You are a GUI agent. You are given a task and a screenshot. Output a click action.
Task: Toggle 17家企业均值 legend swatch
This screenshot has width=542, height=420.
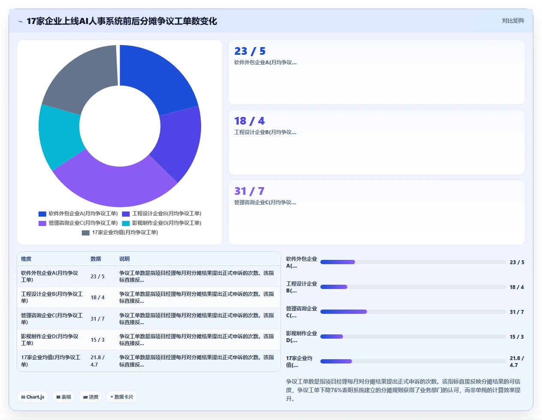point(86,232)
